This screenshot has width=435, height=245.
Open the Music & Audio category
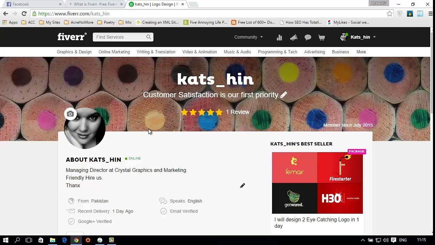click(237, 52)
